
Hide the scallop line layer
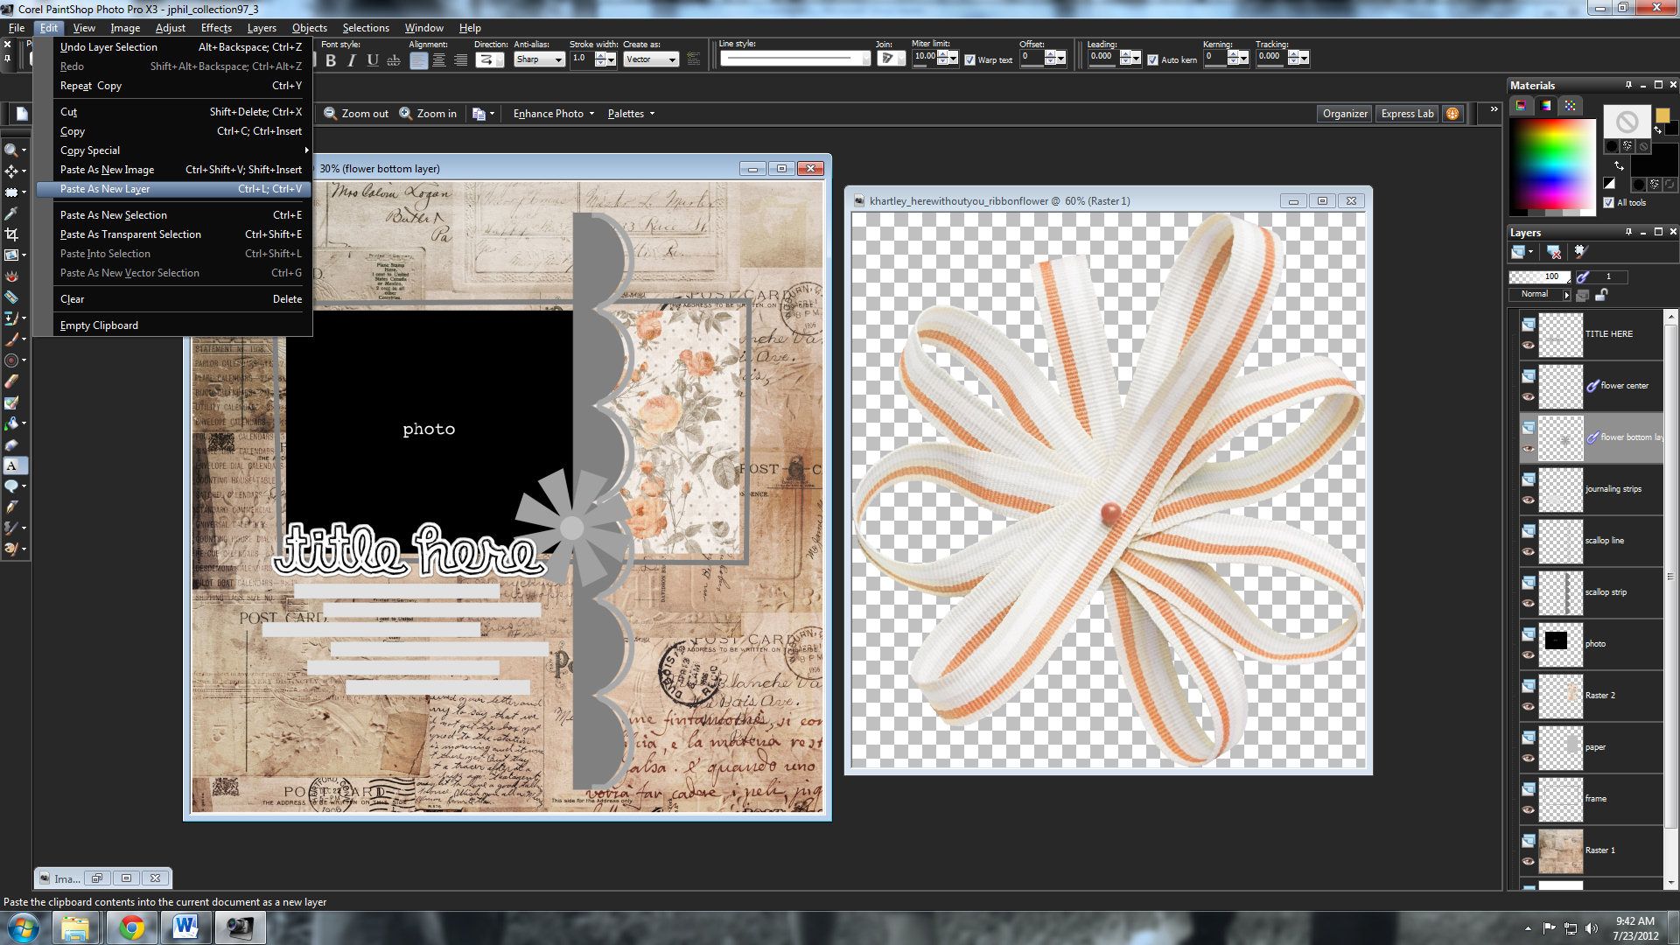(x=1528, y=551)
